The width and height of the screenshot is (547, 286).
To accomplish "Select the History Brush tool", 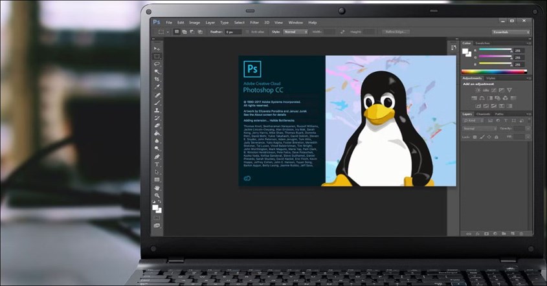I will click(157, 118).
